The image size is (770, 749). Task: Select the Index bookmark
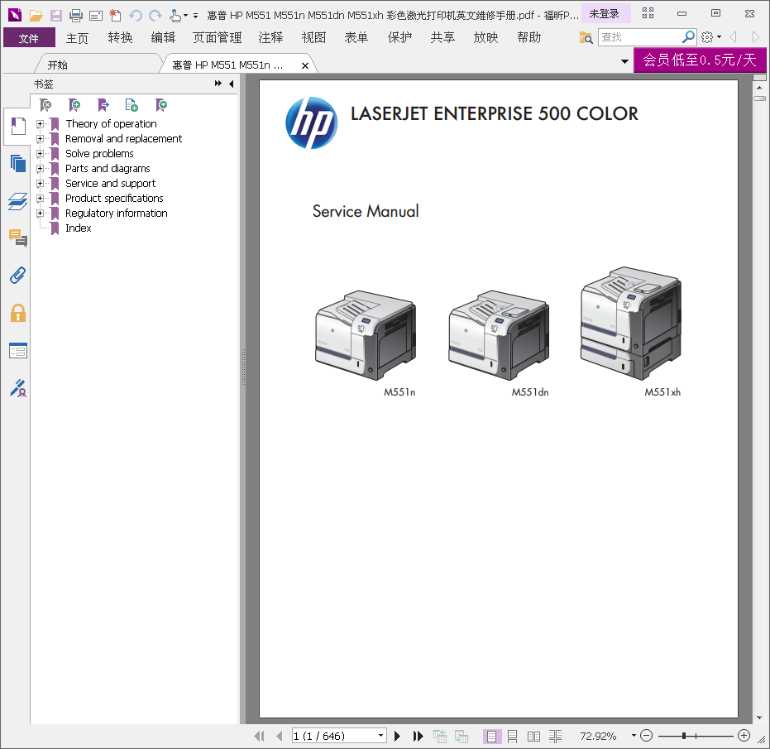coord(79,228)
